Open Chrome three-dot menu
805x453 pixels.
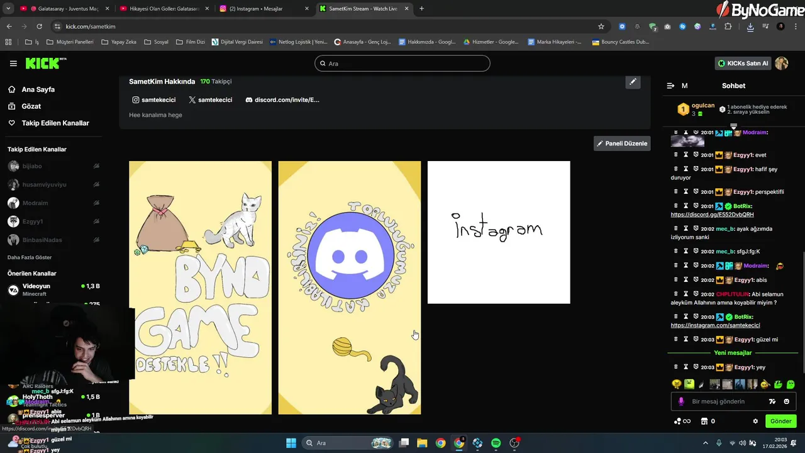(795, 26)
